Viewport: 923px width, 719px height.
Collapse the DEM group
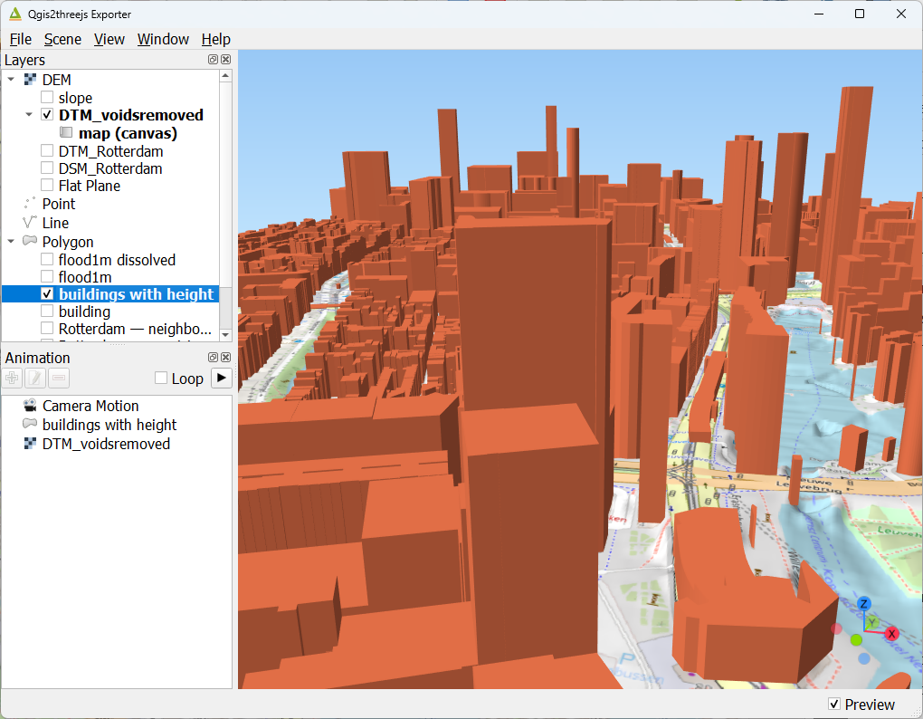10,80
